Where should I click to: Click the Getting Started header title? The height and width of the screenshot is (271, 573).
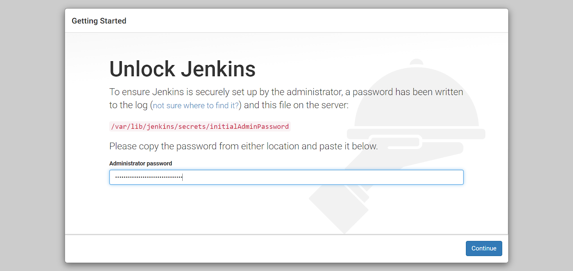pos(99,21)
